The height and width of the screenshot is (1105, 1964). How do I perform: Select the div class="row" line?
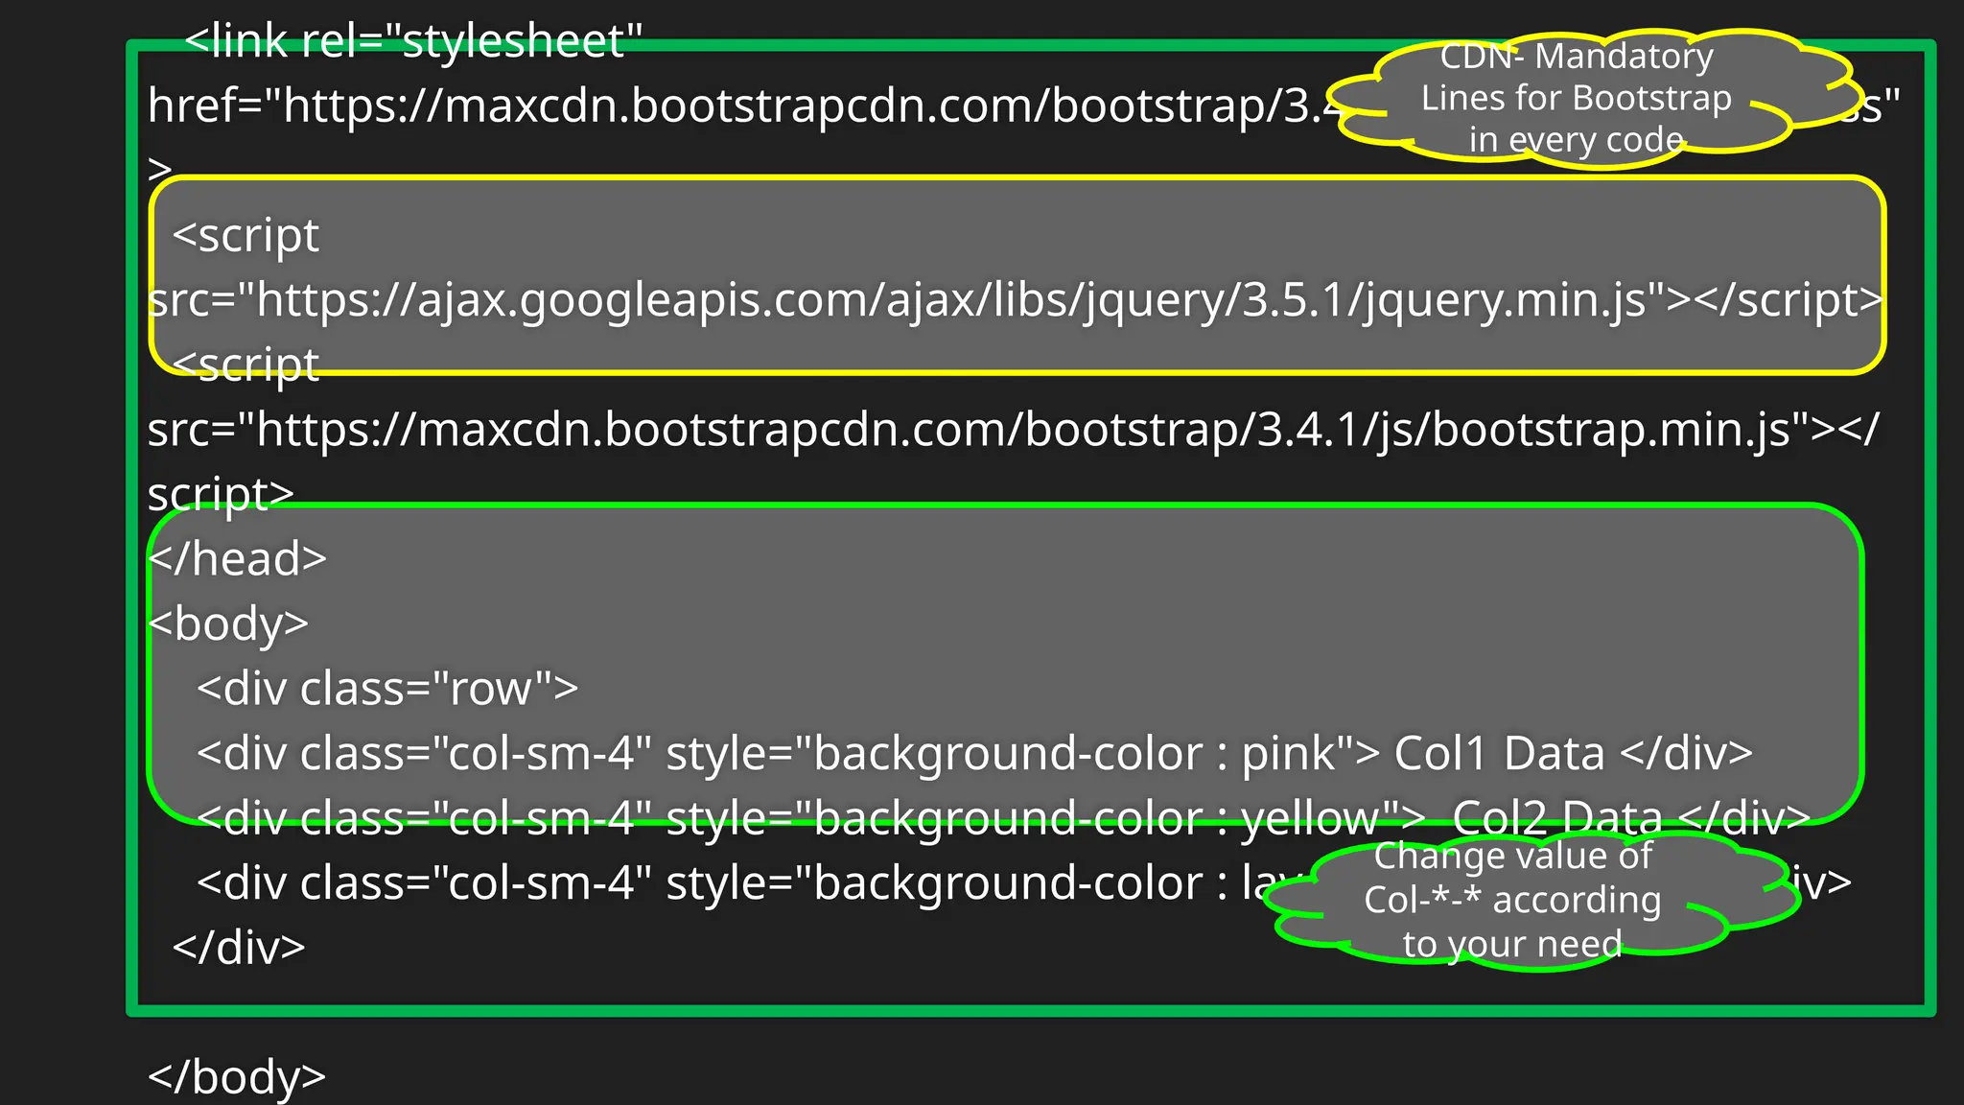[387, 689]
